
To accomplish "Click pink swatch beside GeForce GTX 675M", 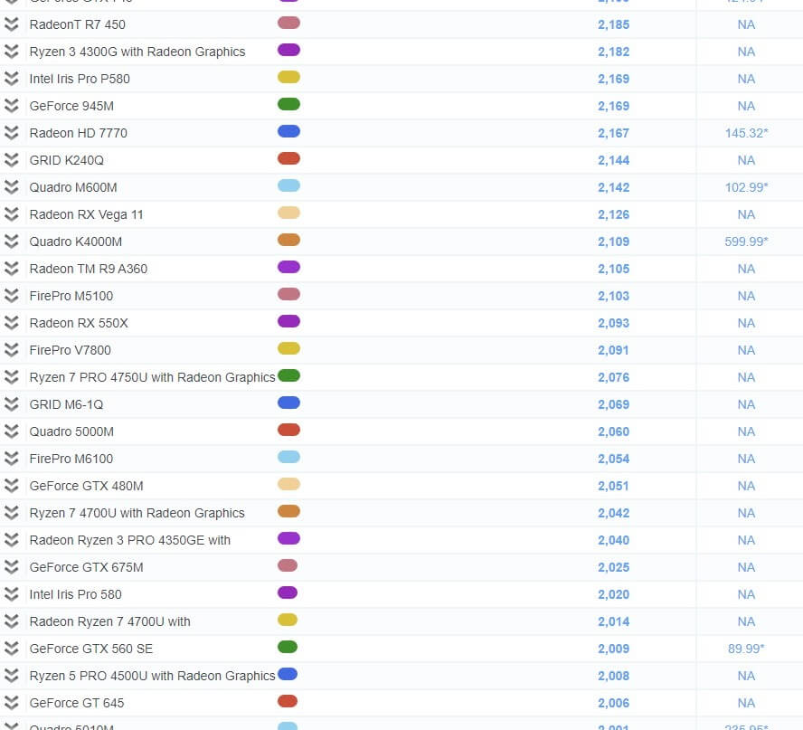I will (x=288, y=566).
